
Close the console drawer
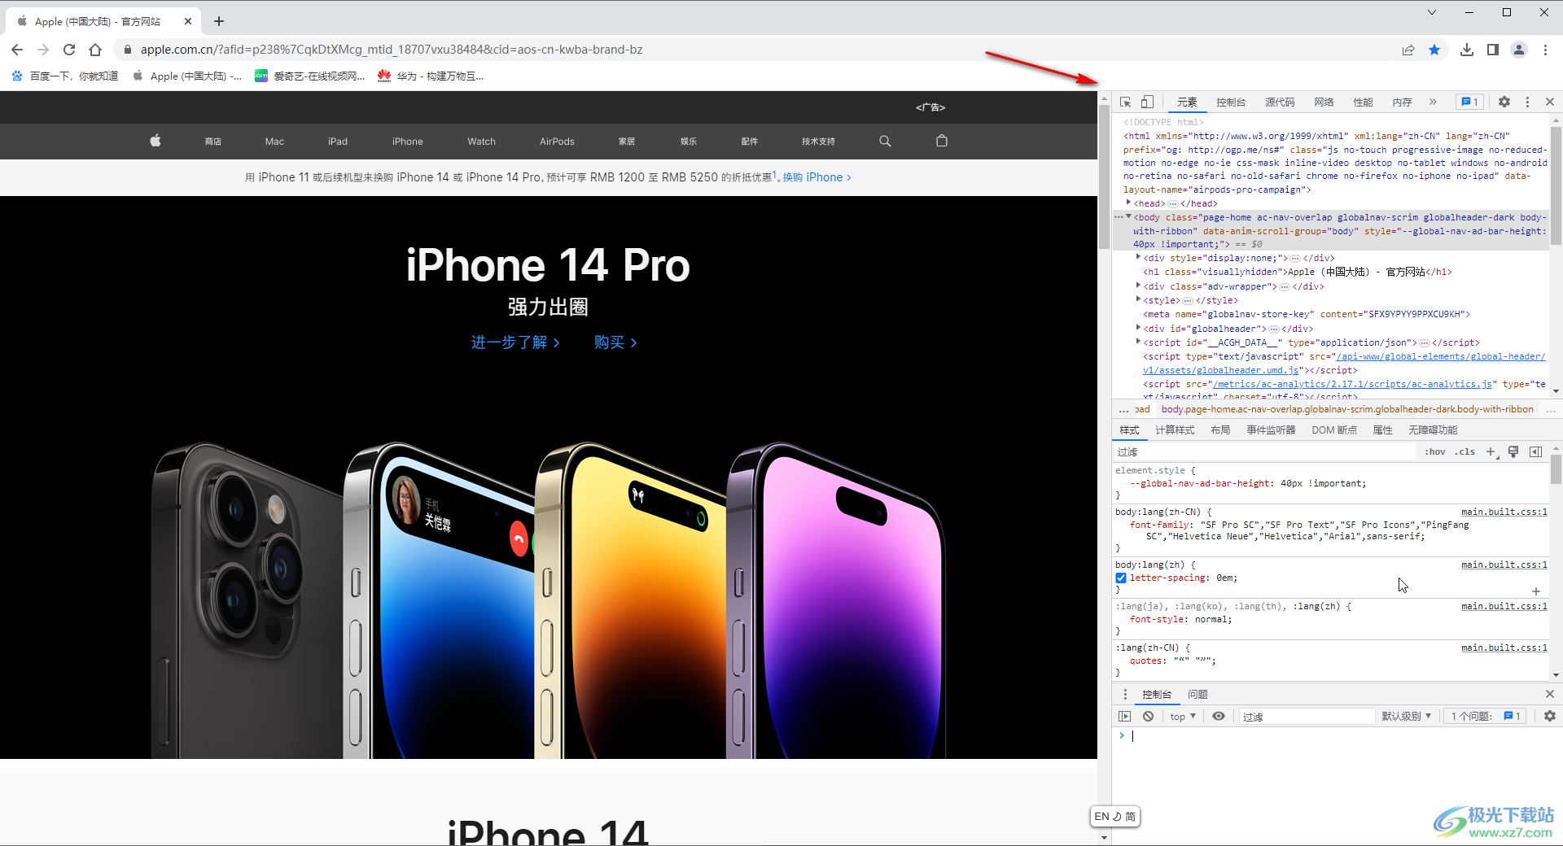1550,694
